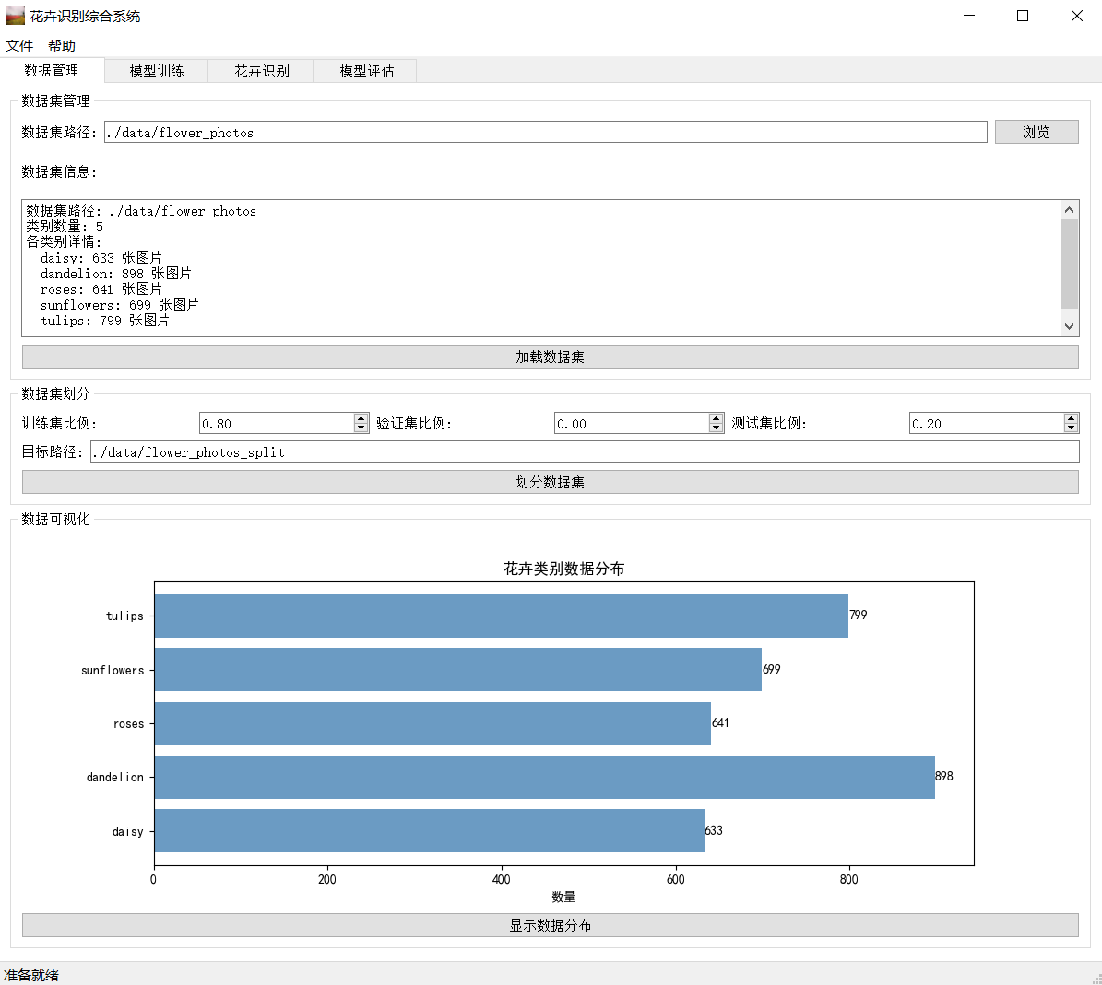Increase 验证集比例 with the up arrow
The image size is (1102, 985).
pyautogui.click(x=717, y=418)
